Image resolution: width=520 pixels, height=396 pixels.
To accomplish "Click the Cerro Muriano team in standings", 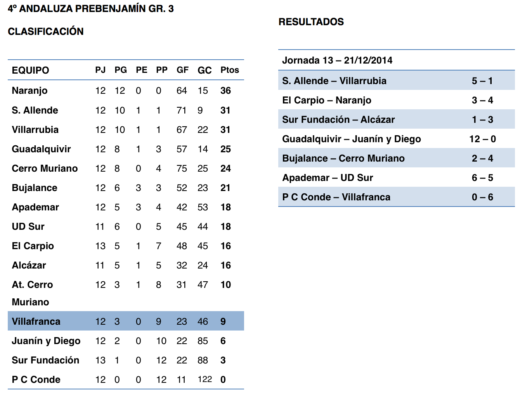I will tap(45, 169).
